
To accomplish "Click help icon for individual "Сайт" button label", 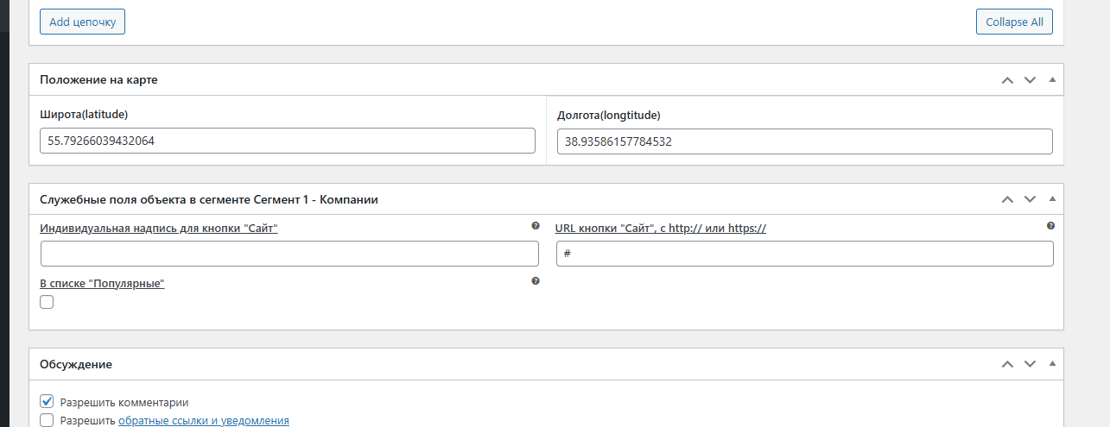I will pyautogui.click(x=536, y=226).
